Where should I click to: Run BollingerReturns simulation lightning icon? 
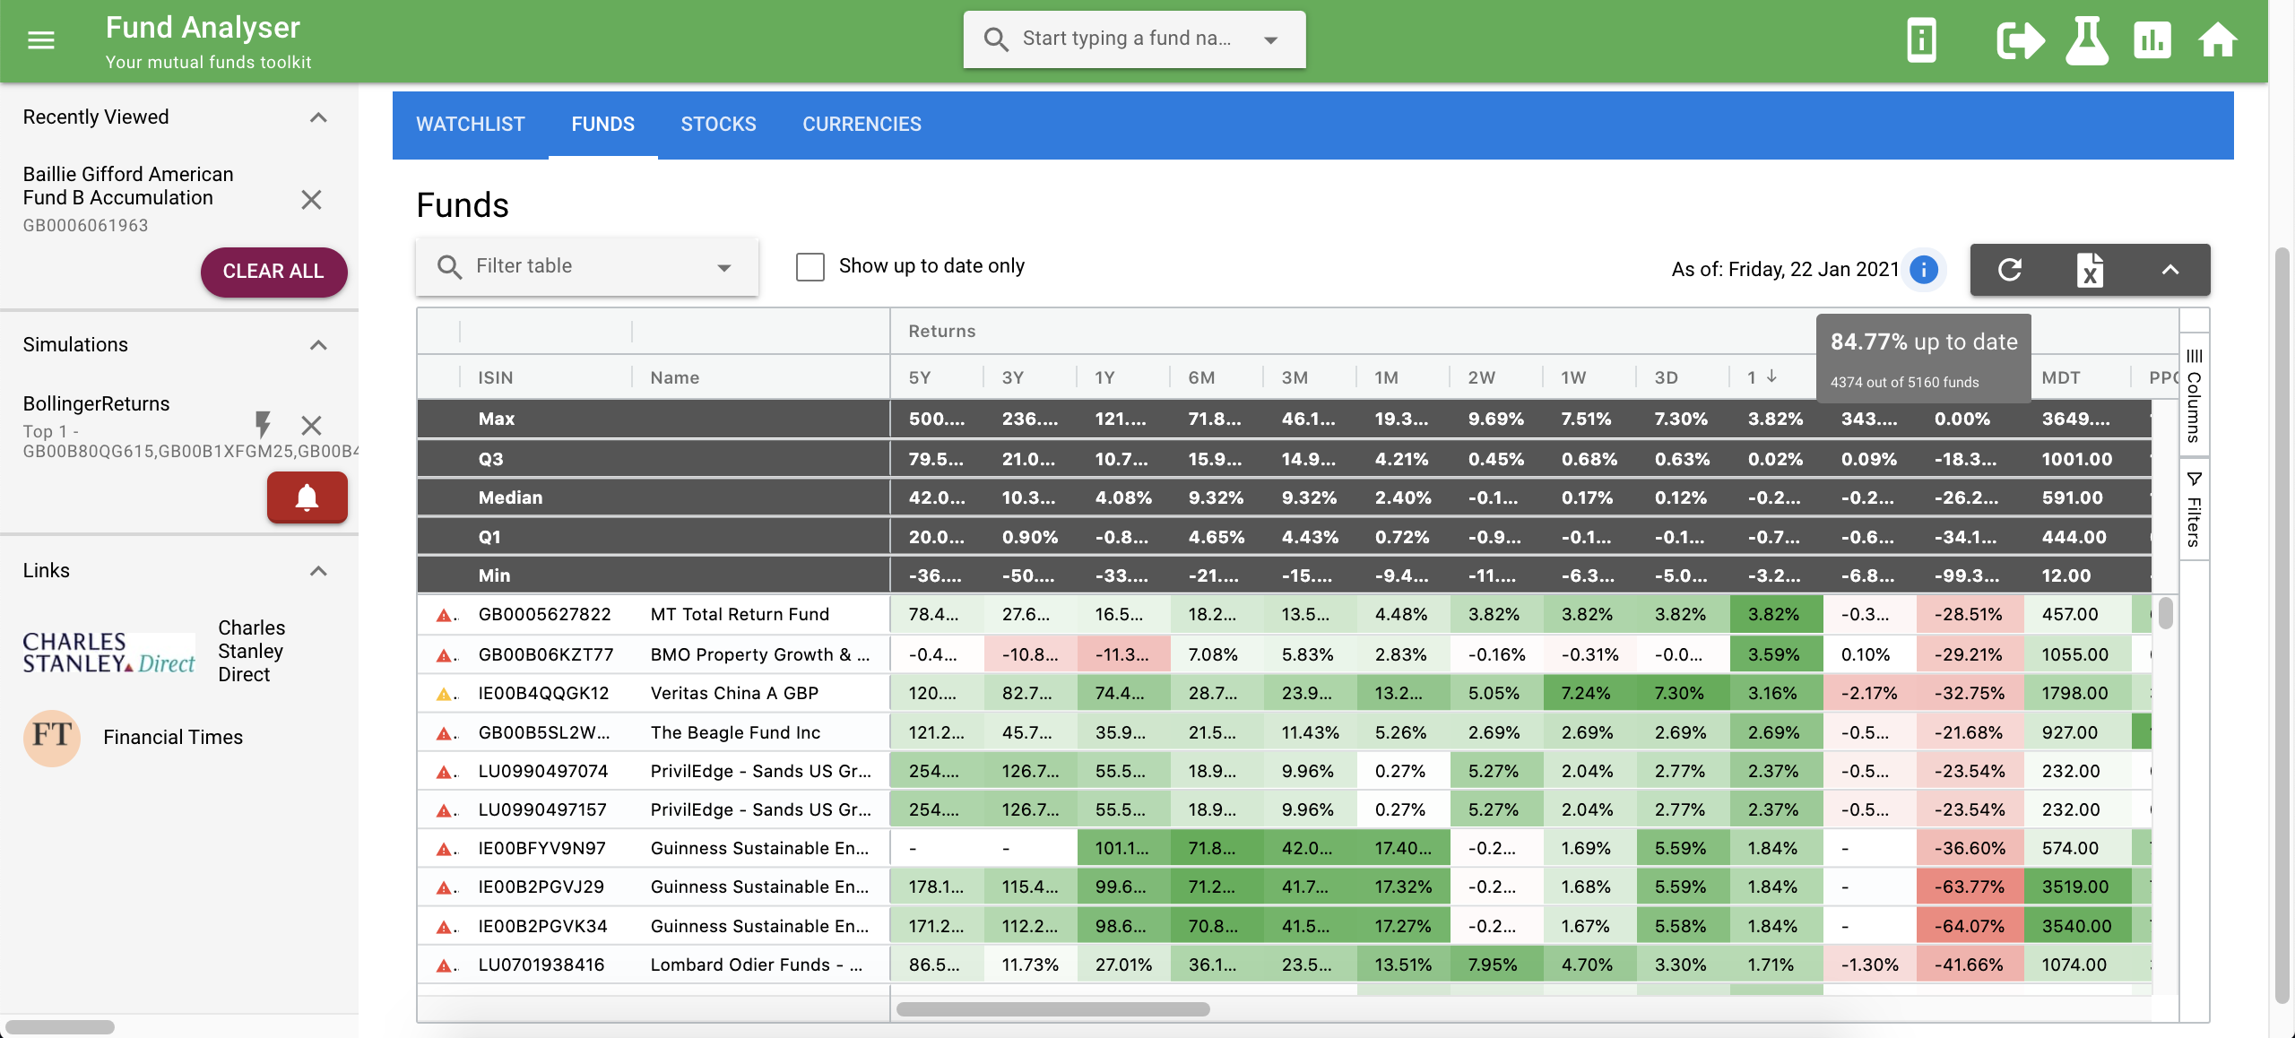click(263, 424)
